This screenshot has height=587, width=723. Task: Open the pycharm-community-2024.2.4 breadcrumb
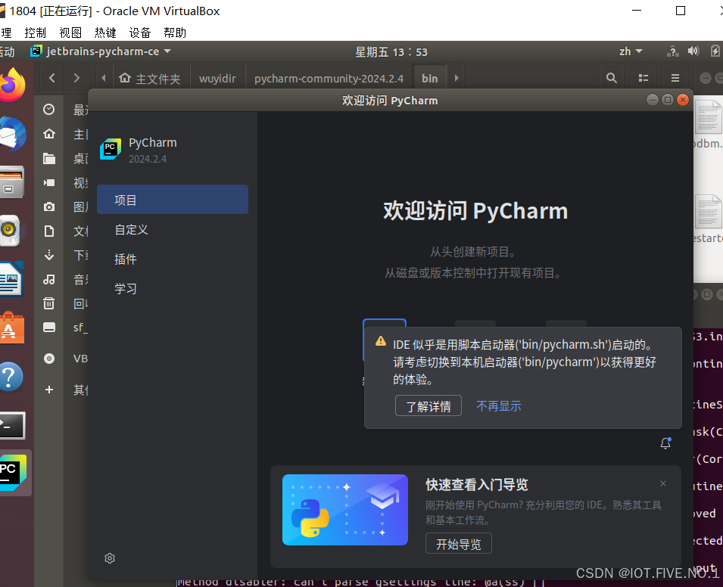329,79
